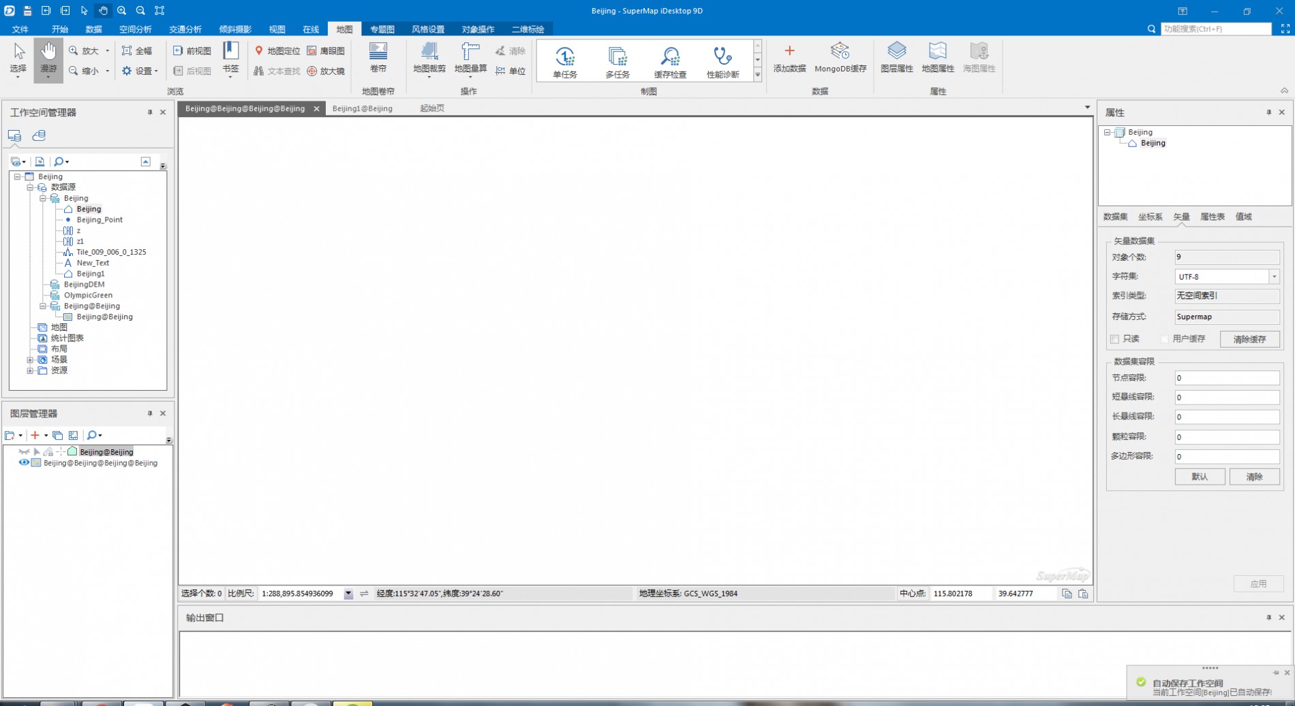Start 多任务 multi-task caching
Viewport: 1295px width, 706px height.
[x=618, y=61]
